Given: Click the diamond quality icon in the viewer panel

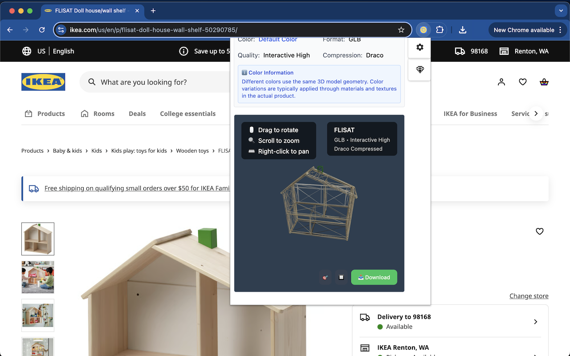Looking at the screenshot, I should tap(419, 70).
